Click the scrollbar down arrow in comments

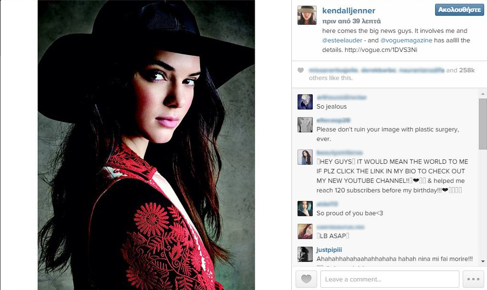(x=483, y=261)
